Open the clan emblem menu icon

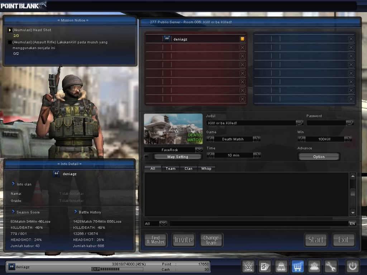coord(248,266)
